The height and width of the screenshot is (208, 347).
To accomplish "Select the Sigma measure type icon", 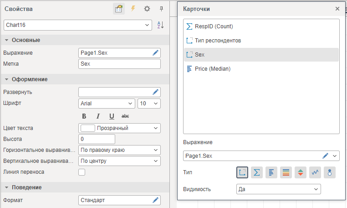I will pos(257,172).
